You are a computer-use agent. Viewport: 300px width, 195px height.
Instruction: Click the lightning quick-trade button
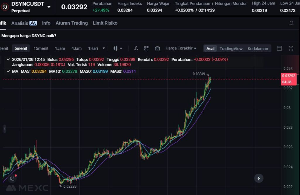[x=259, y=178]
